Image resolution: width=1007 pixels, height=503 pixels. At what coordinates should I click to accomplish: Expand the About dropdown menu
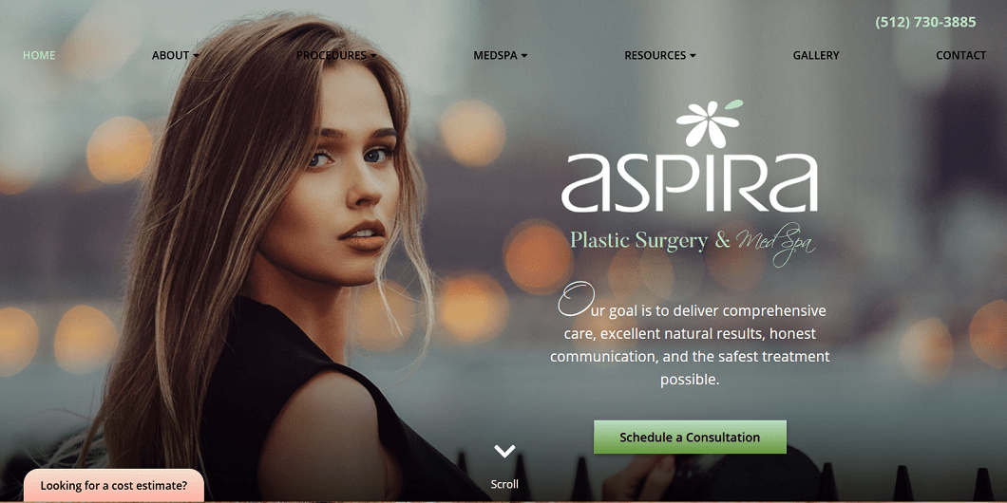[176, 55]
